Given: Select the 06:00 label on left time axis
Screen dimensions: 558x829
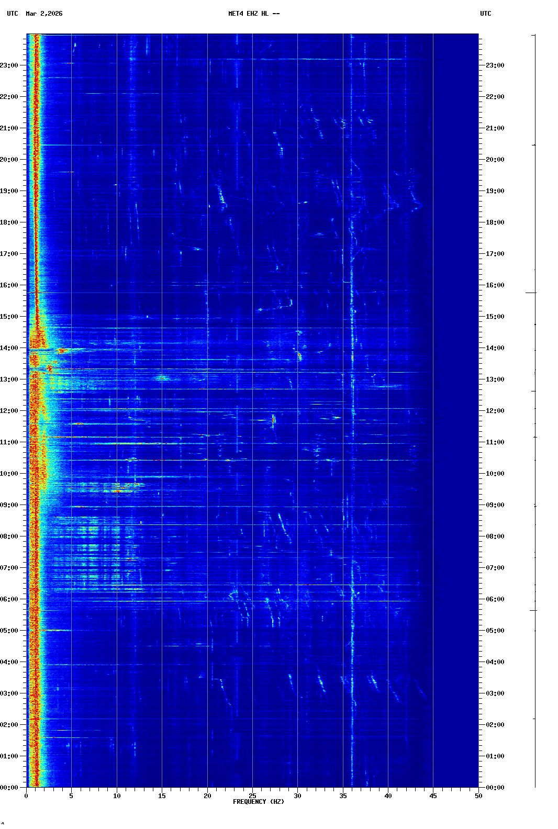Looking at the screenshot, I should [9, 599].
